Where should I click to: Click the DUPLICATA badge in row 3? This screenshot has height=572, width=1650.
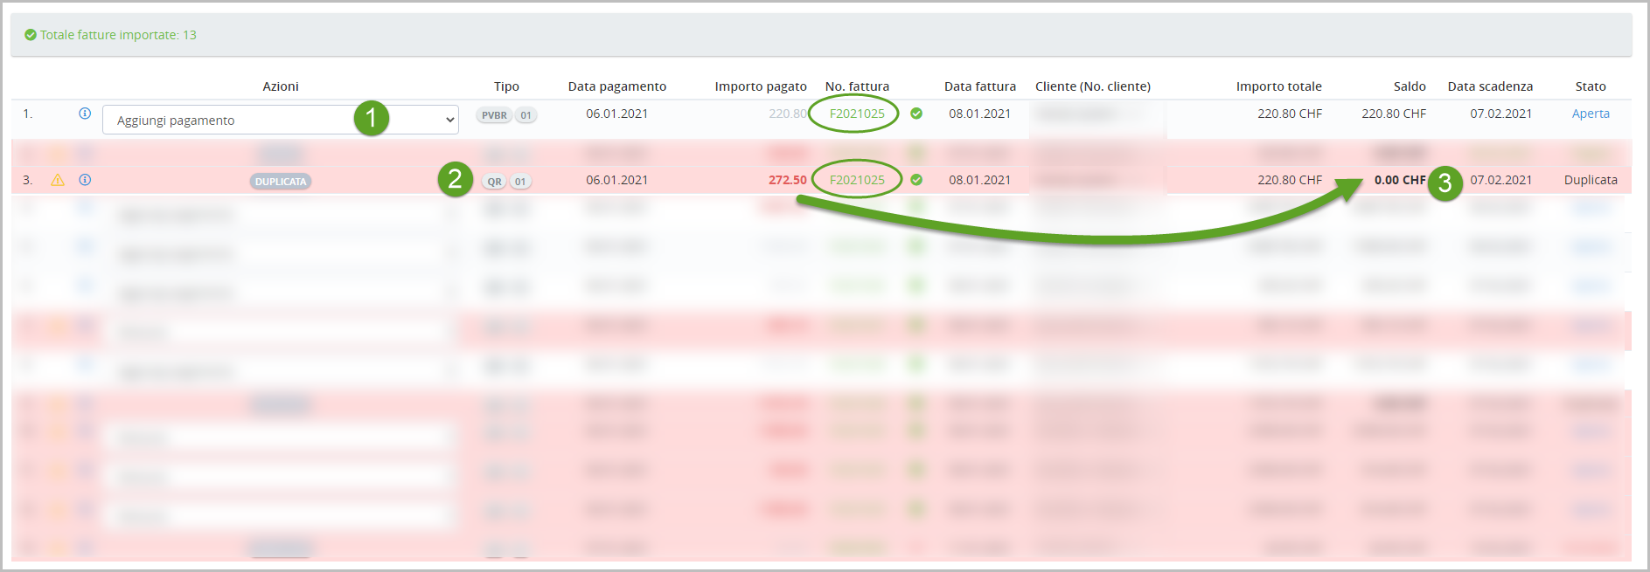click(x=281, y=182)
